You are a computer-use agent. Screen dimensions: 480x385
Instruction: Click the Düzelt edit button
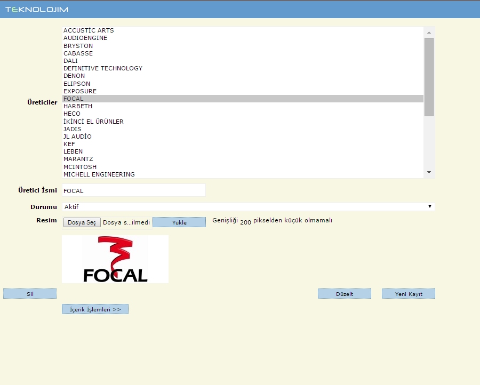tap(345, 293)
